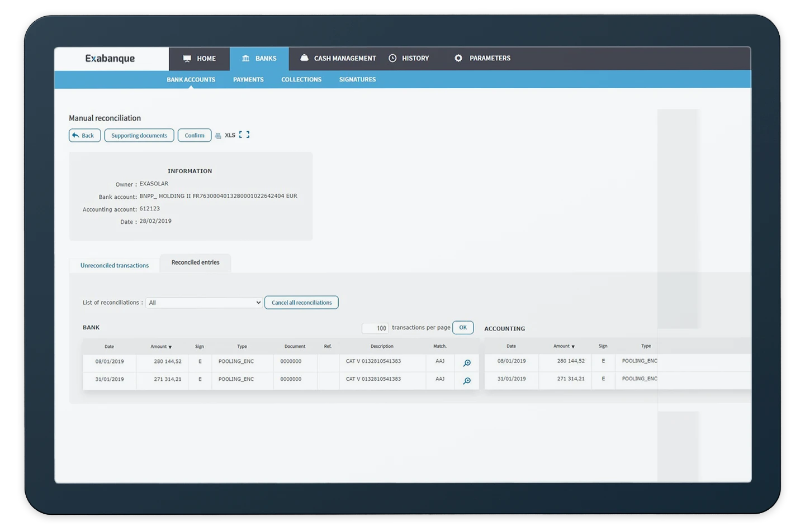The image size is (805, 531).
Task: Sort the Bank table by Amount
Action: coord(161,347)
